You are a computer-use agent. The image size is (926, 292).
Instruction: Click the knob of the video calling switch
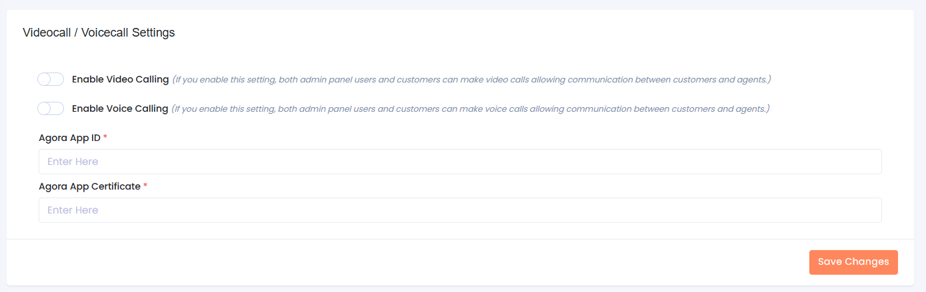pyautogui.click(x=45, y=80)
